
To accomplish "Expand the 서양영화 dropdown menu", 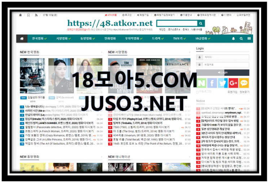I will (x=63, y=39).
